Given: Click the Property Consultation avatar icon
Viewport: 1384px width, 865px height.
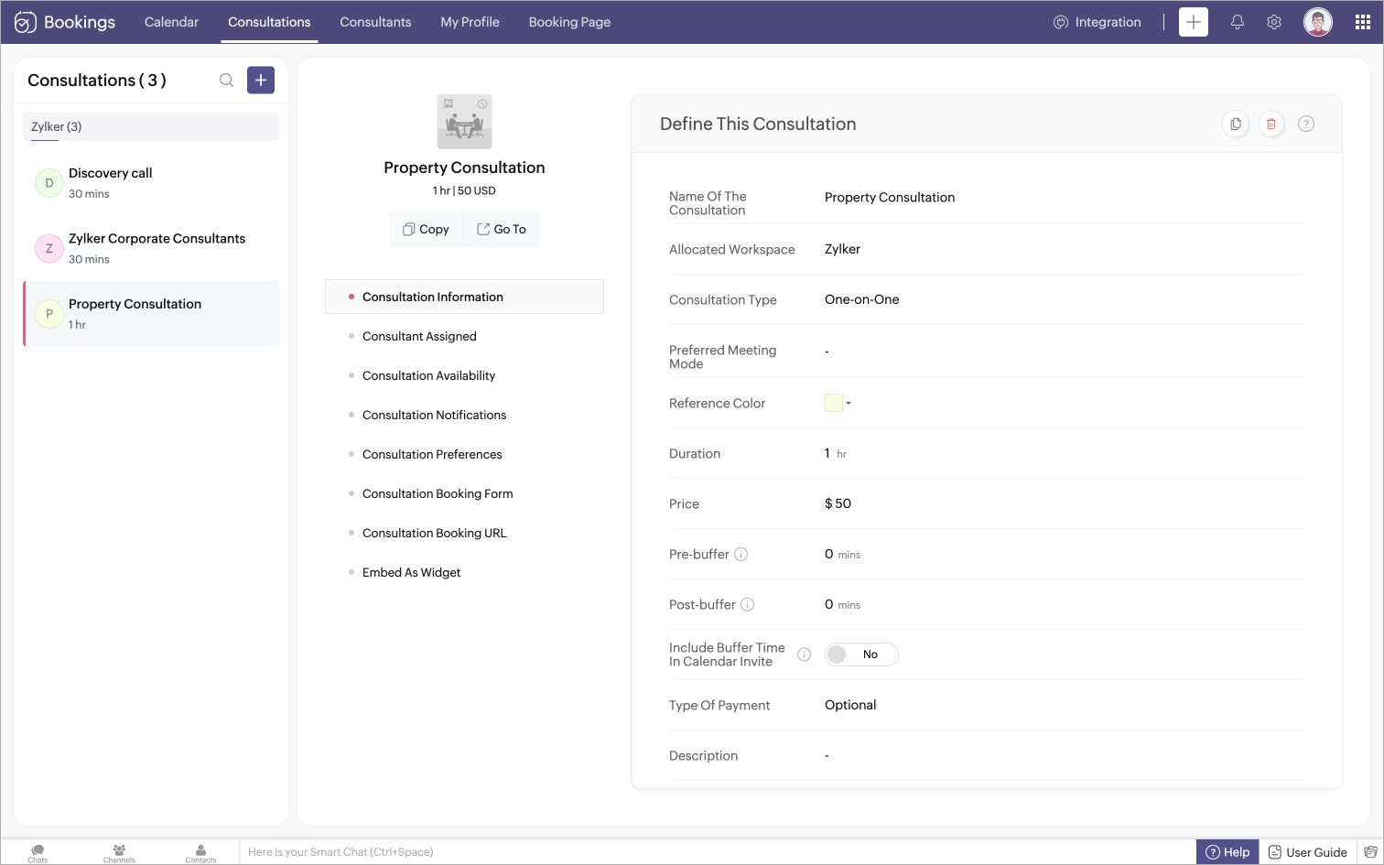Looking at the screenshot, I should tap(49, 314).
